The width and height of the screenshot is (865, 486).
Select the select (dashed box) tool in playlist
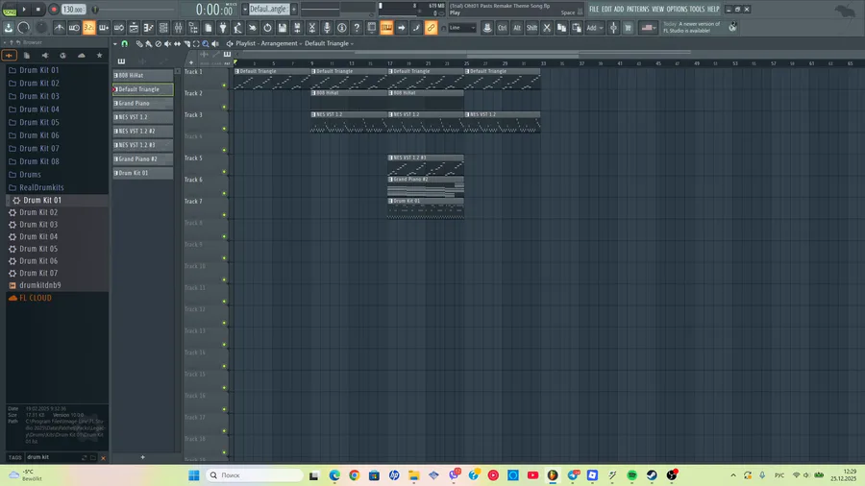coord(196,43)
